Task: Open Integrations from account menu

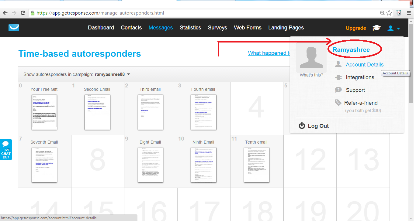Action: [360, 77]
